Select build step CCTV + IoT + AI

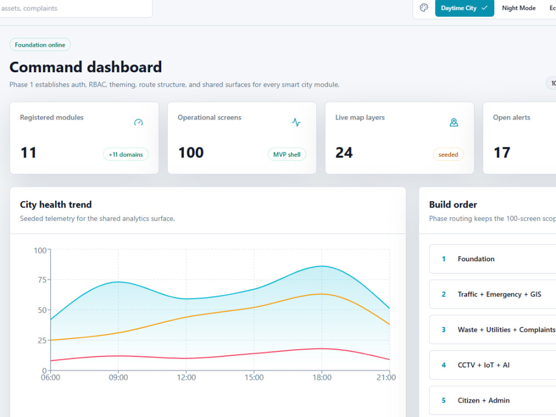(493, 365)
